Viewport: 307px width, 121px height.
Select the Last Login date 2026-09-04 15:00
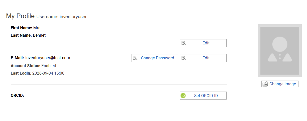coord(48,73)
